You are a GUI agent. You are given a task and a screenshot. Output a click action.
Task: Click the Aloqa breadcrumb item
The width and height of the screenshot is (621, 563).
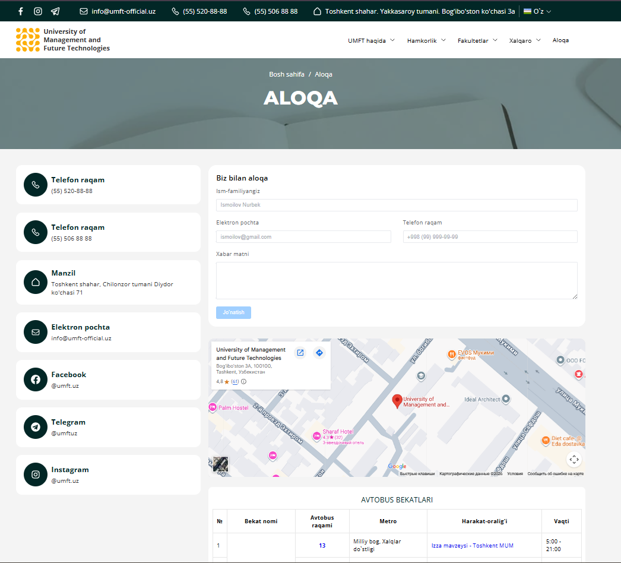tap(324, 74)
